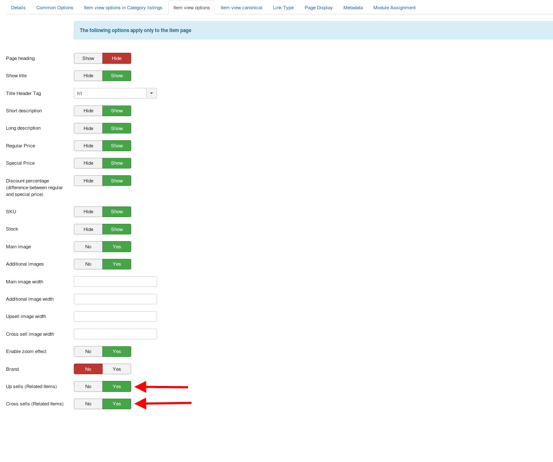The width and height of the screenshot is (553, 462).
Task: Focus the Additional image width field
Action: [x=115, y=299]
